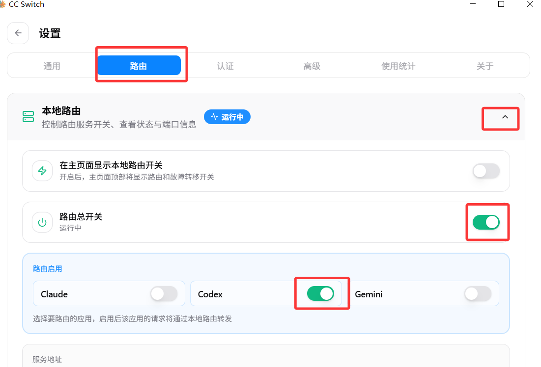
Task: Click the 本地路由 heading text
Action: (61, 110)
